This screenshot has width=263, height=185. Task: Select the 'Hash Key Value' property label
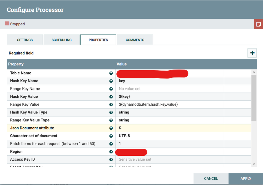click(x=24, y=96)
